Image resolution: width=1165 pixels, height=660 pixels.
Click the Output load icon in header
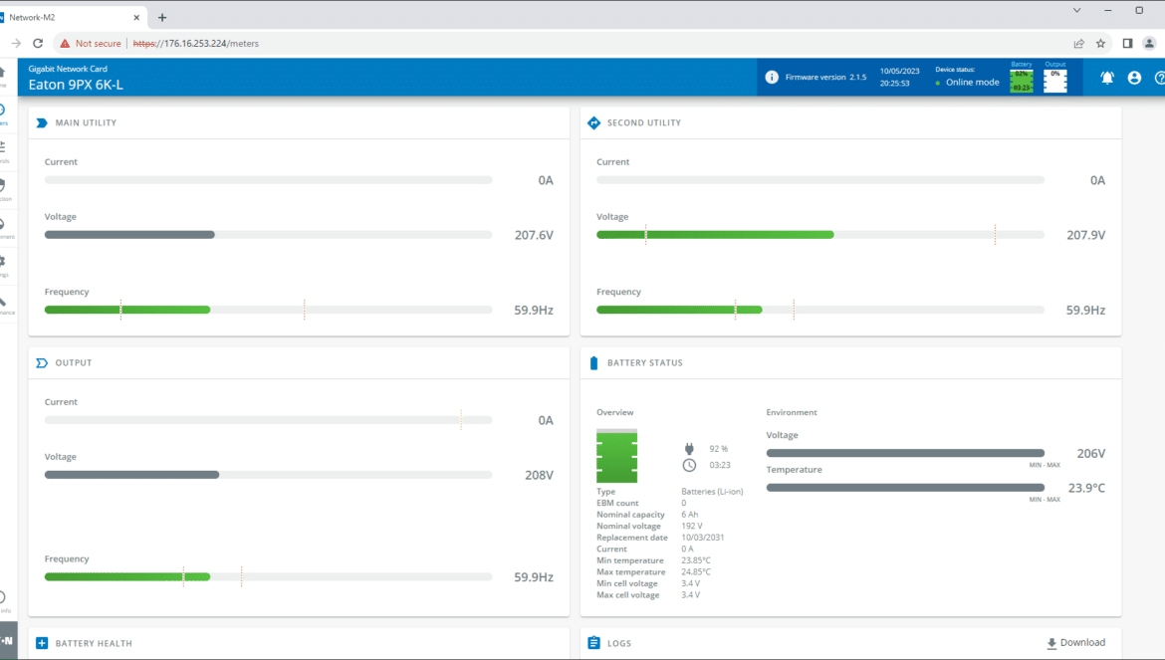pos(1055,81)
